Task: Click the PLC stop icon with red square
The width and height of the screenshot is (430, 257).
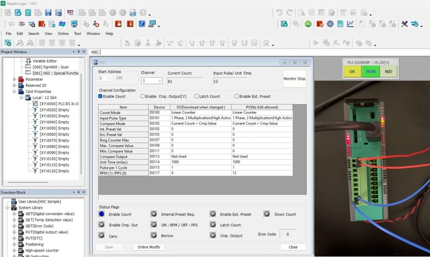Action: tap(96, 24)
